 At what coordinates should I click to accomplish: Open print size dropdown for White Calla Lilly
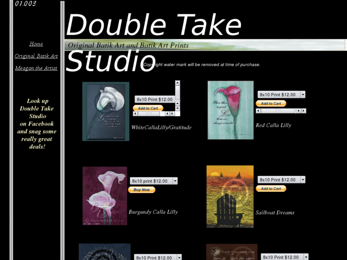coord(155,99)
